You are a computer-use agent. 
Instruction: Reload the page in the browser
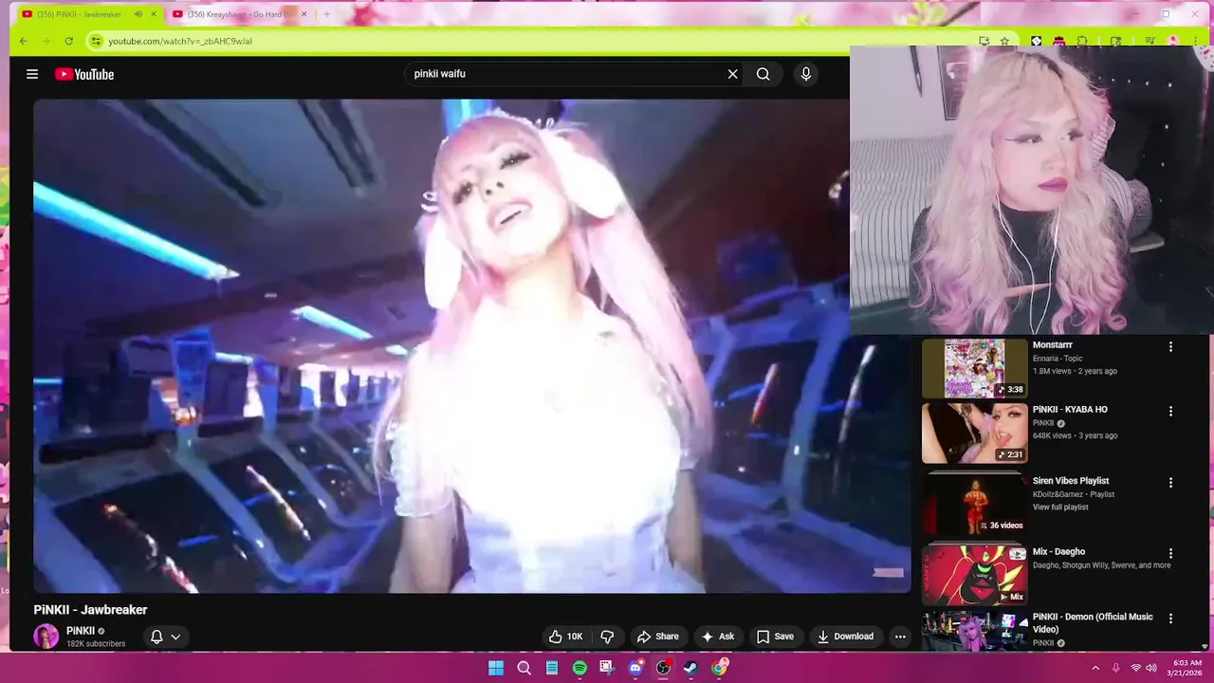click(x=68, y=41)
